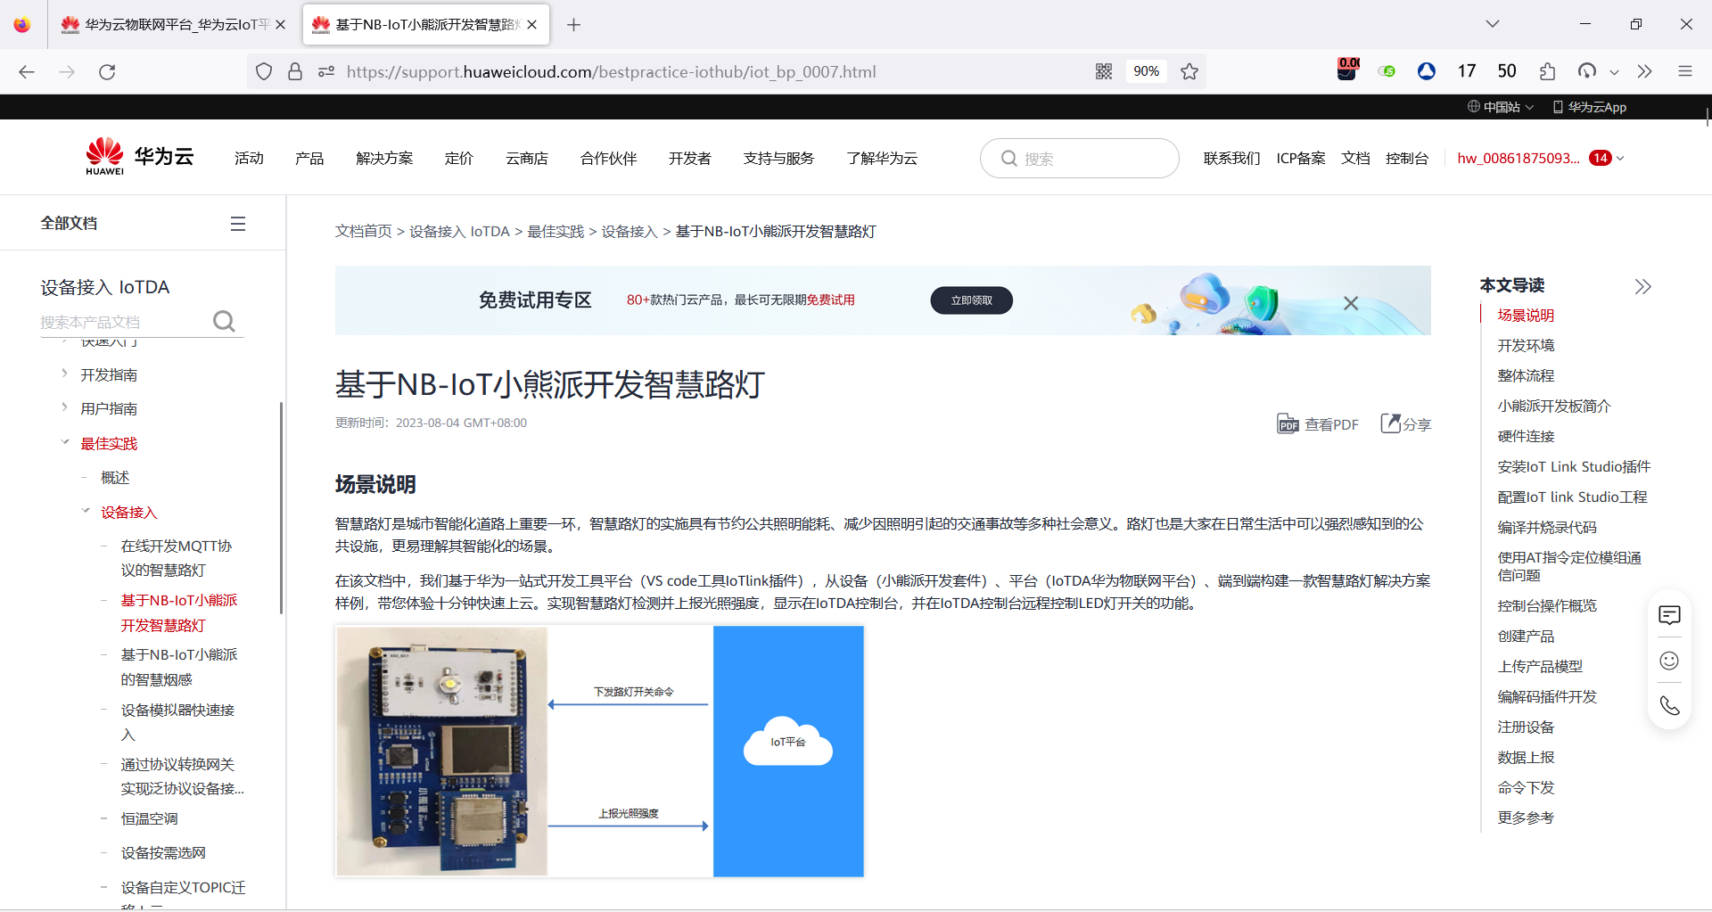The height and width of the screenshot is (912, 1712).
Task: Collapse the 最佳实践 sidebar section
Action: tap(64, 441)
